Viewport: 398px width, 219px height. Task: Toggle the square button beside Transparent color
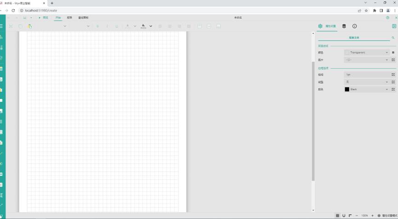393,52
